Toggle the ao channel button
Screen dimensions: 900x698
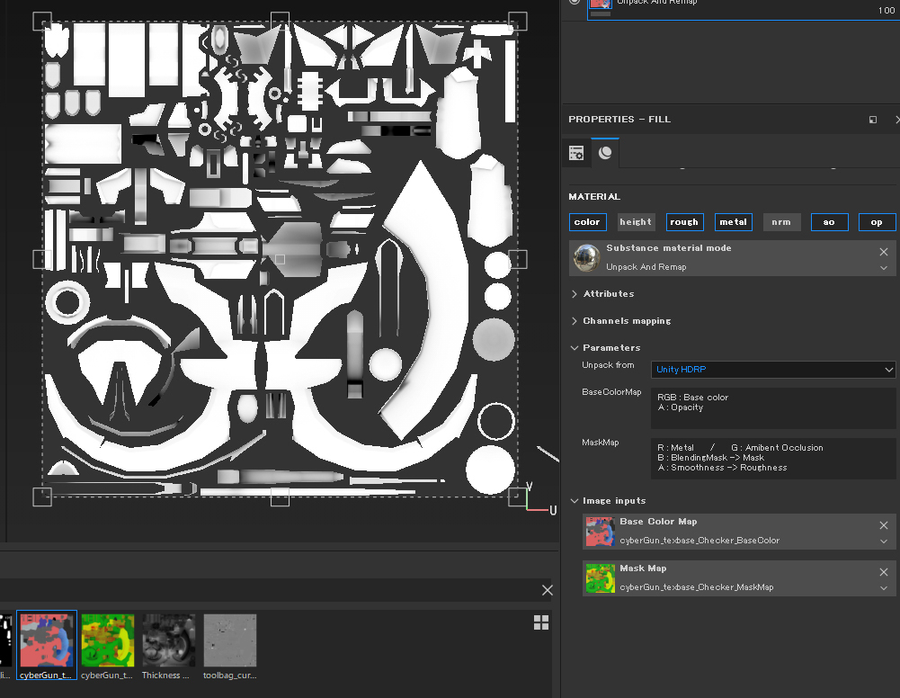click(x=829, y=222)
